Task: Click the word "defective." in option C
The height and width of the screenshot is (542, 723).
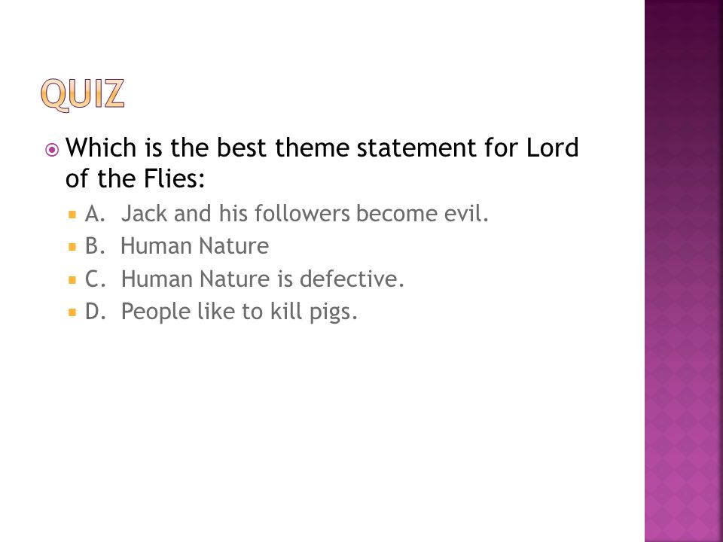Action: pos(352,279)
